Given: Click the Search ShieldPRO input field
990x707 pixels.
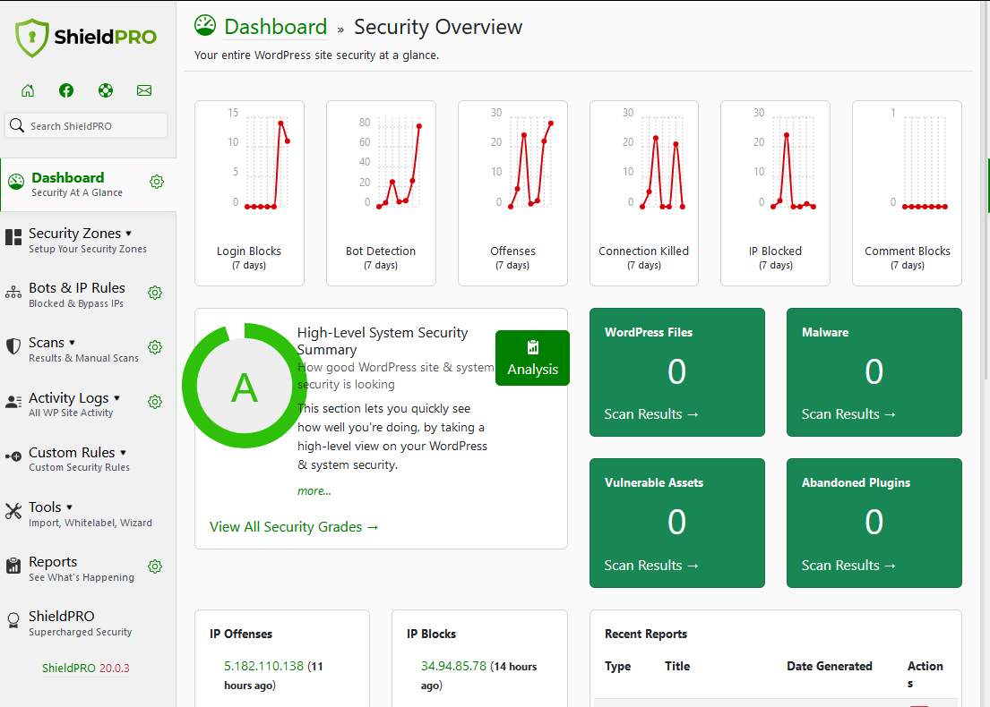Looking at the screenshot, I should [85, 125].
